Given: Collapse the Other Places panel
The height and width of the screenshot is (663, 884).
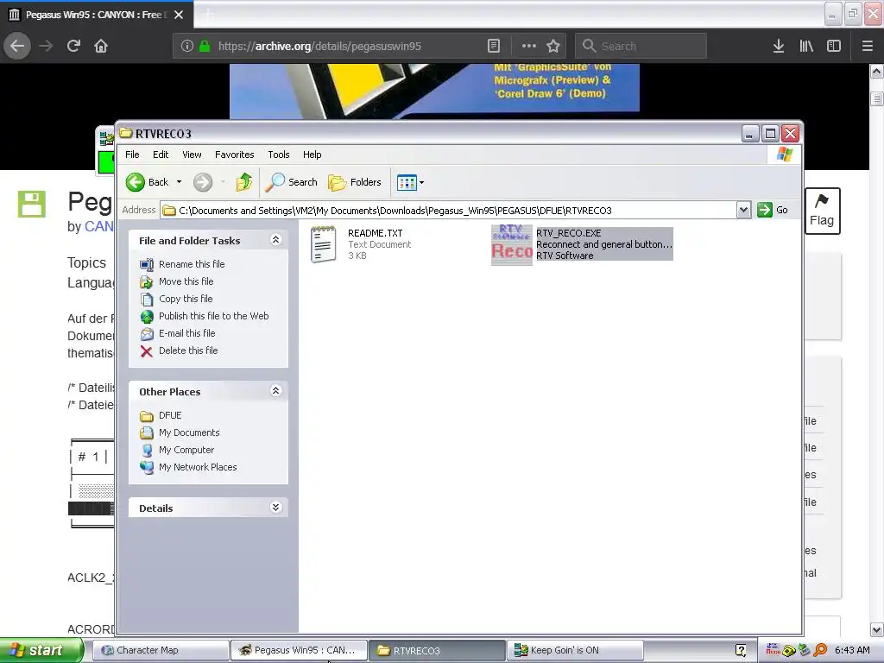Looking at the screenshot, I should point(275,390).
